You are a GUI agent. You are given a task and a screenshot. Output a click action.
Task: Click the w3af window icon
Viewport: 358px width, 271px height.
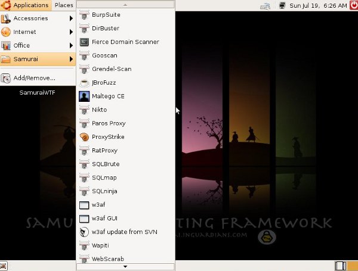84,205
